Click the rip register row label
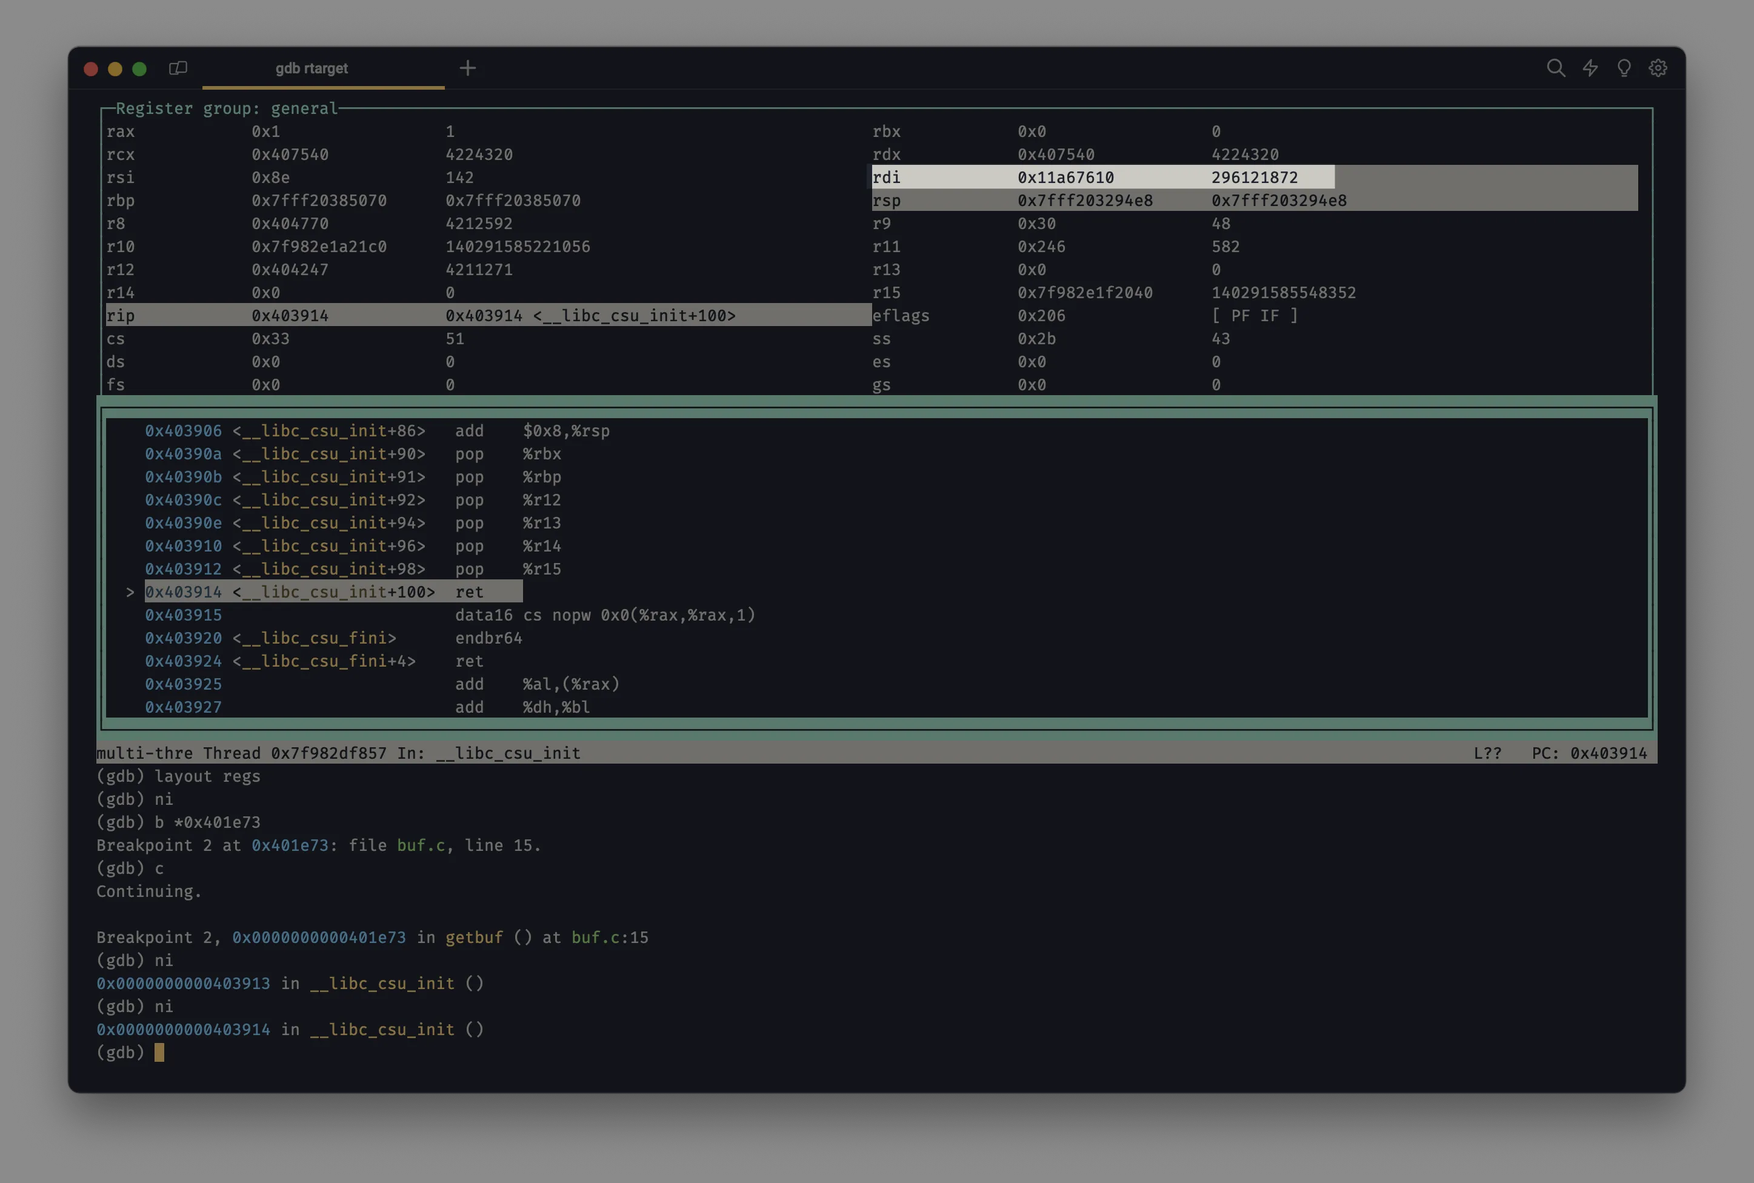Image resolution: width=1754 pixels, height=1183 pixels. coord(121,315)
